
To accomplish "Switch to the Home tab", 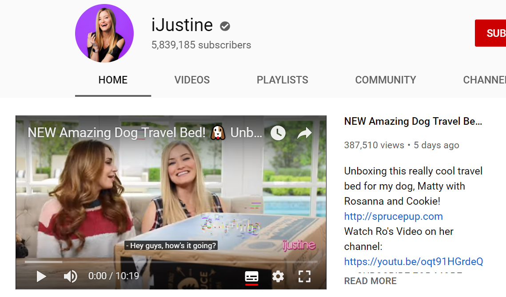I will click(113, 80).
